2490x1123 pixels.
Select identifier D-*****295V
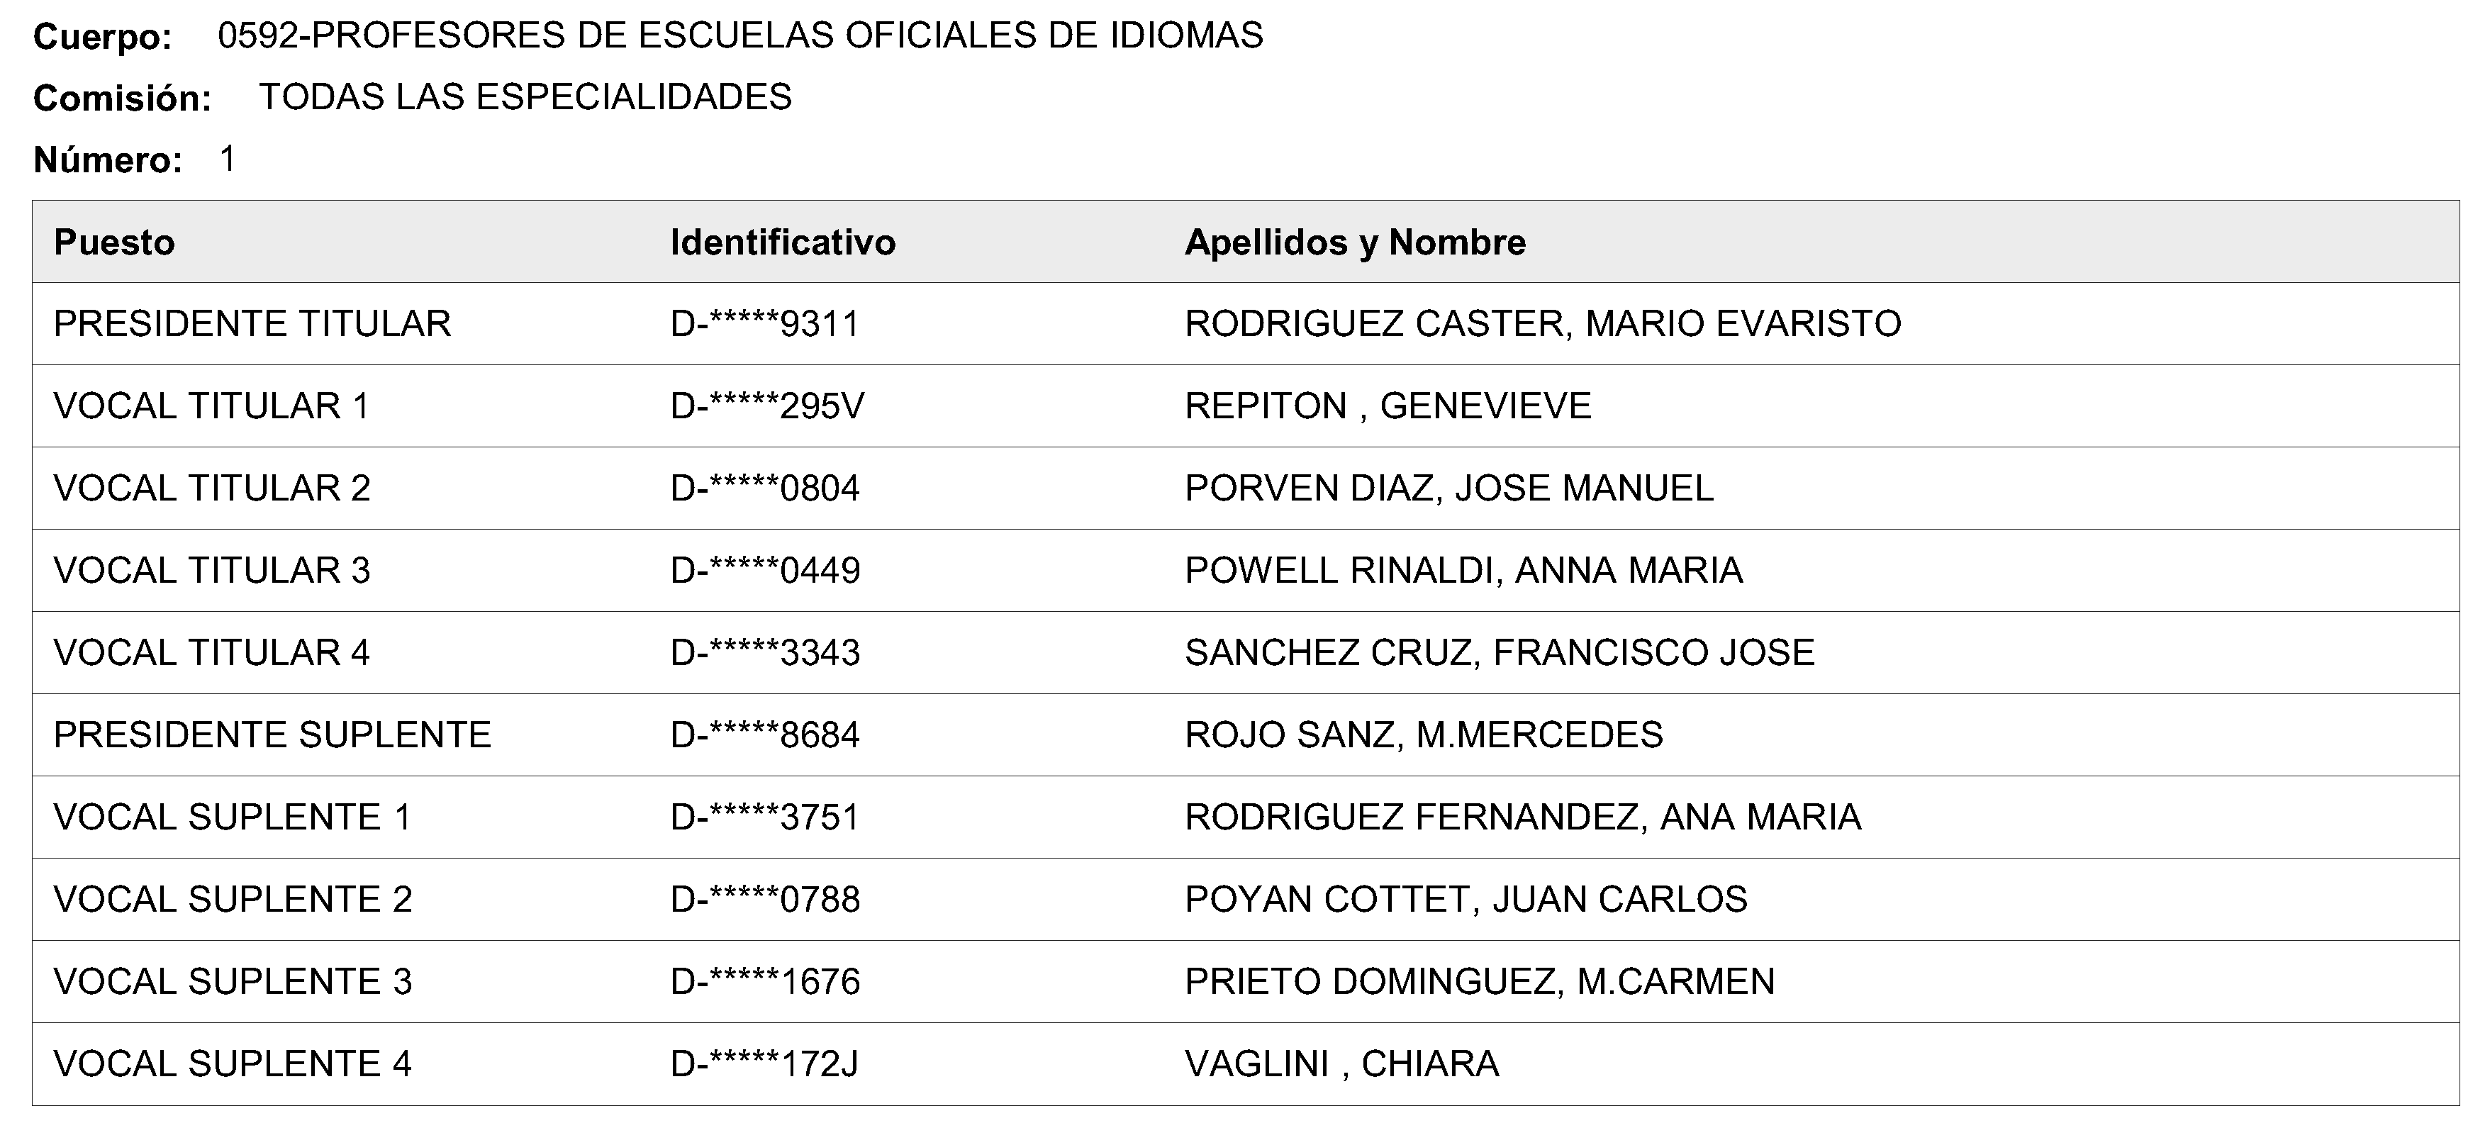(766, 406)
